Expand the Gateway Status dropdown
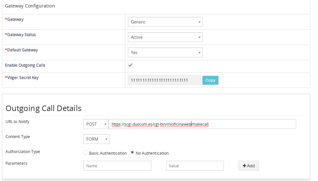Image resolution: width=318 pixels, height=181 pixels. 165,37
